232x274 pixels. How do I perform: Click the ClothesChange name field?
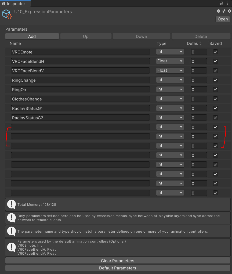tap(80, 99)
